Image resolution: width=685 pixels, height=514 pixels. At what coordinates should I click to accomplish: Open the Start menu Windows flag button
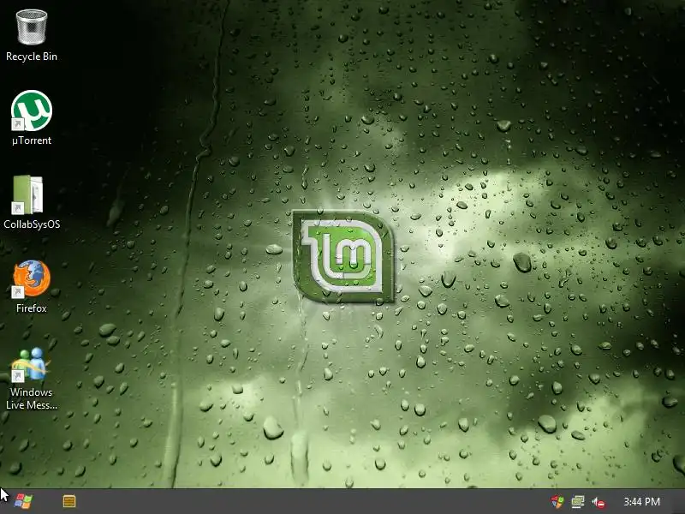point(23,501)
